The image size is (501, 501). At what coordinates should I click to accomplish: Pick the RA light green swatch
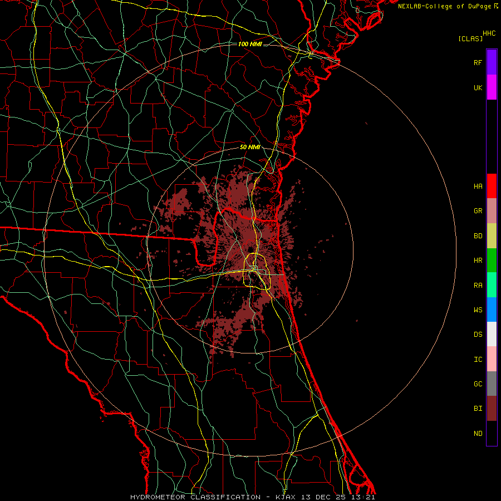492,285
